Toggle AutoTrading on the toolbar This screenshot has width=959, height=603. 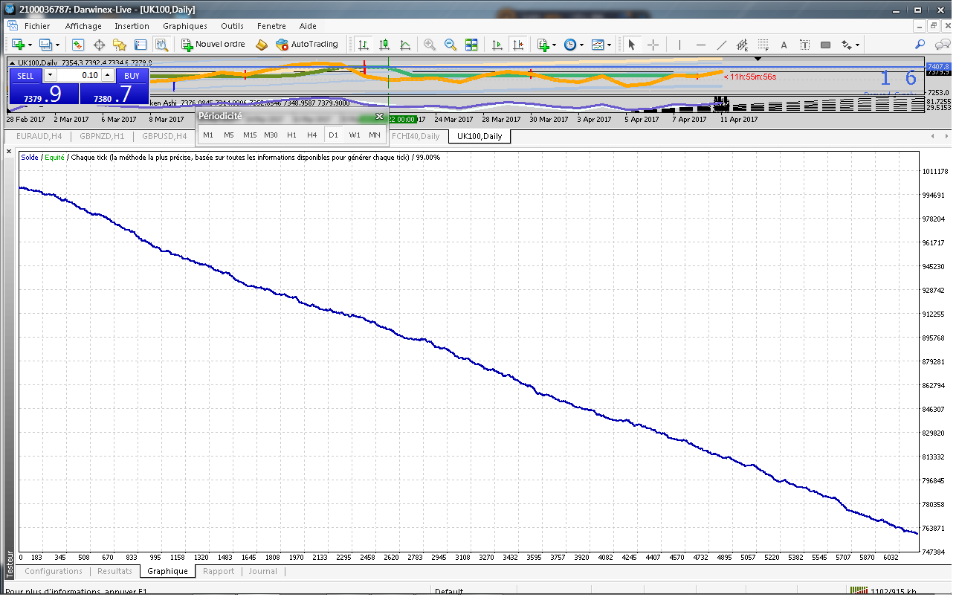306,45
